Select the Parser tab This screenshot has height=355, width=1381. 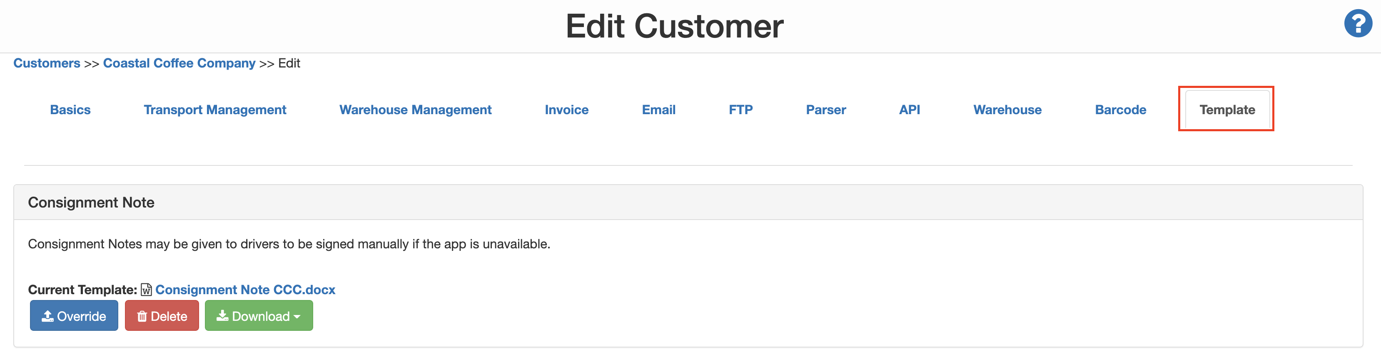[x=825, y=110]
